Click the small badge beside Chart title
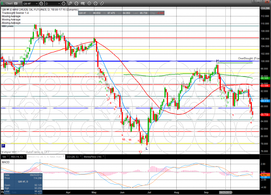 tap(16, 3)
